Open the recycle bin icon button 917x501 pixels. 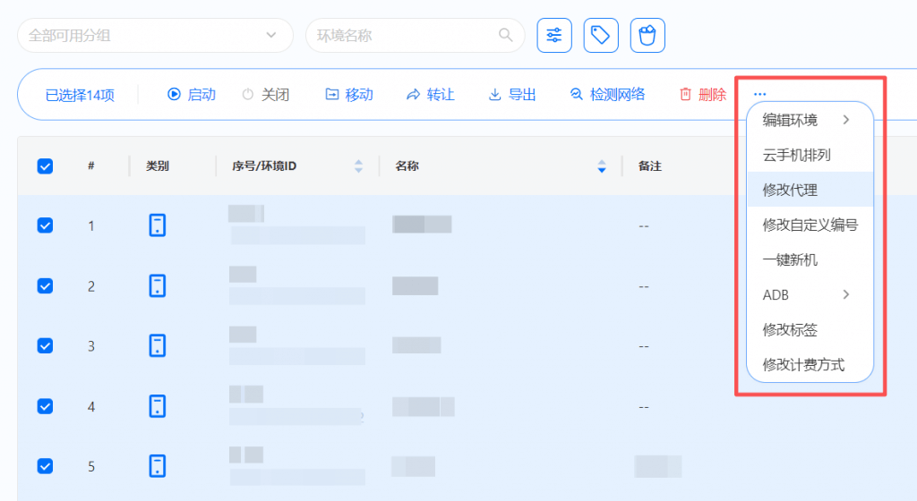tap(647, 36)
